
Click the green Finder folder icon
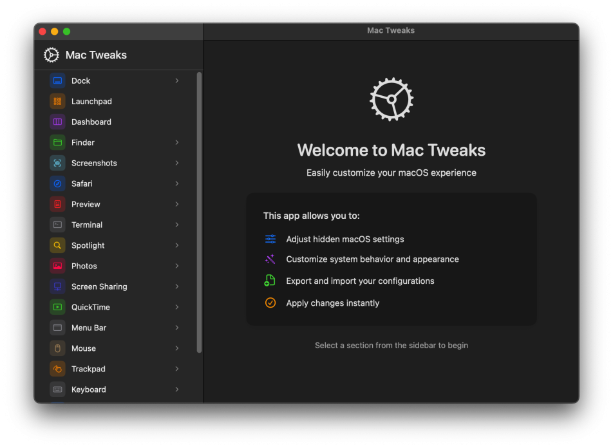point(57,142)
